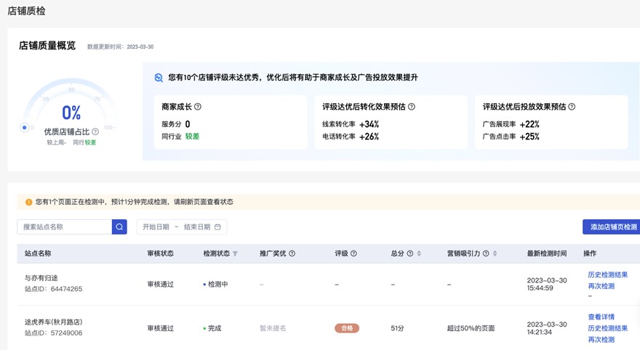Click 再次检测 for 与亦有归途 site
Viewport: 640px width, 350px height.
click(x=601, y=286)
